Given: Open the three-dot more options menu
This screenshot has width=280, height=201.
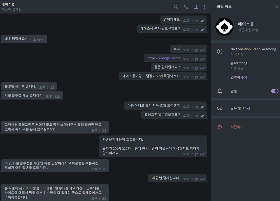Looking at the screenshot, I should 205,7.
